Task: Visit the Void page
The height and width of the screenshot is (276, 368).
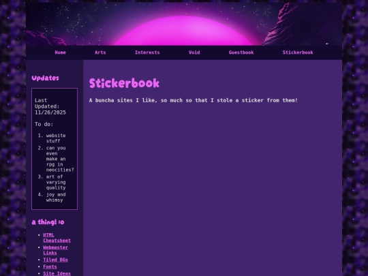Action: click(194, 52)
